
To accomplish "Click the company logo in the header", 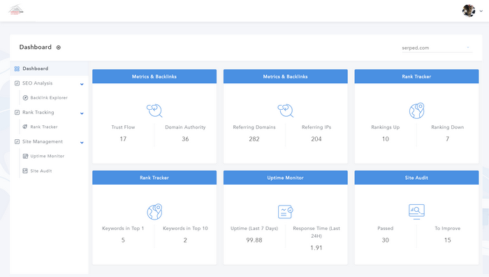I will pyautogui.click(x=16, y=10).
